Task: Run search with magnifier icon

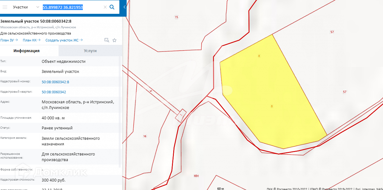Action: 112,7
